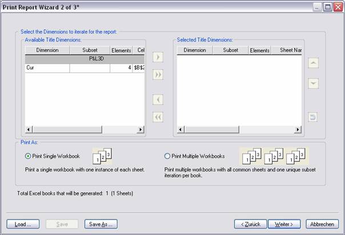Click the remove single dimension arrow button

[158, 100]
